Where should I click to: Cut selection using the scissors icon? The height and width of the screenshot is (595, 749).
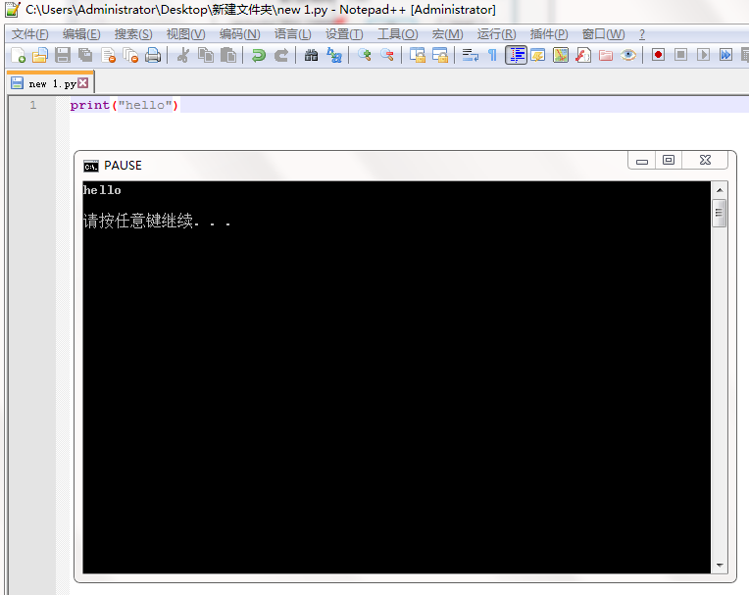click(x=182, y=56)
